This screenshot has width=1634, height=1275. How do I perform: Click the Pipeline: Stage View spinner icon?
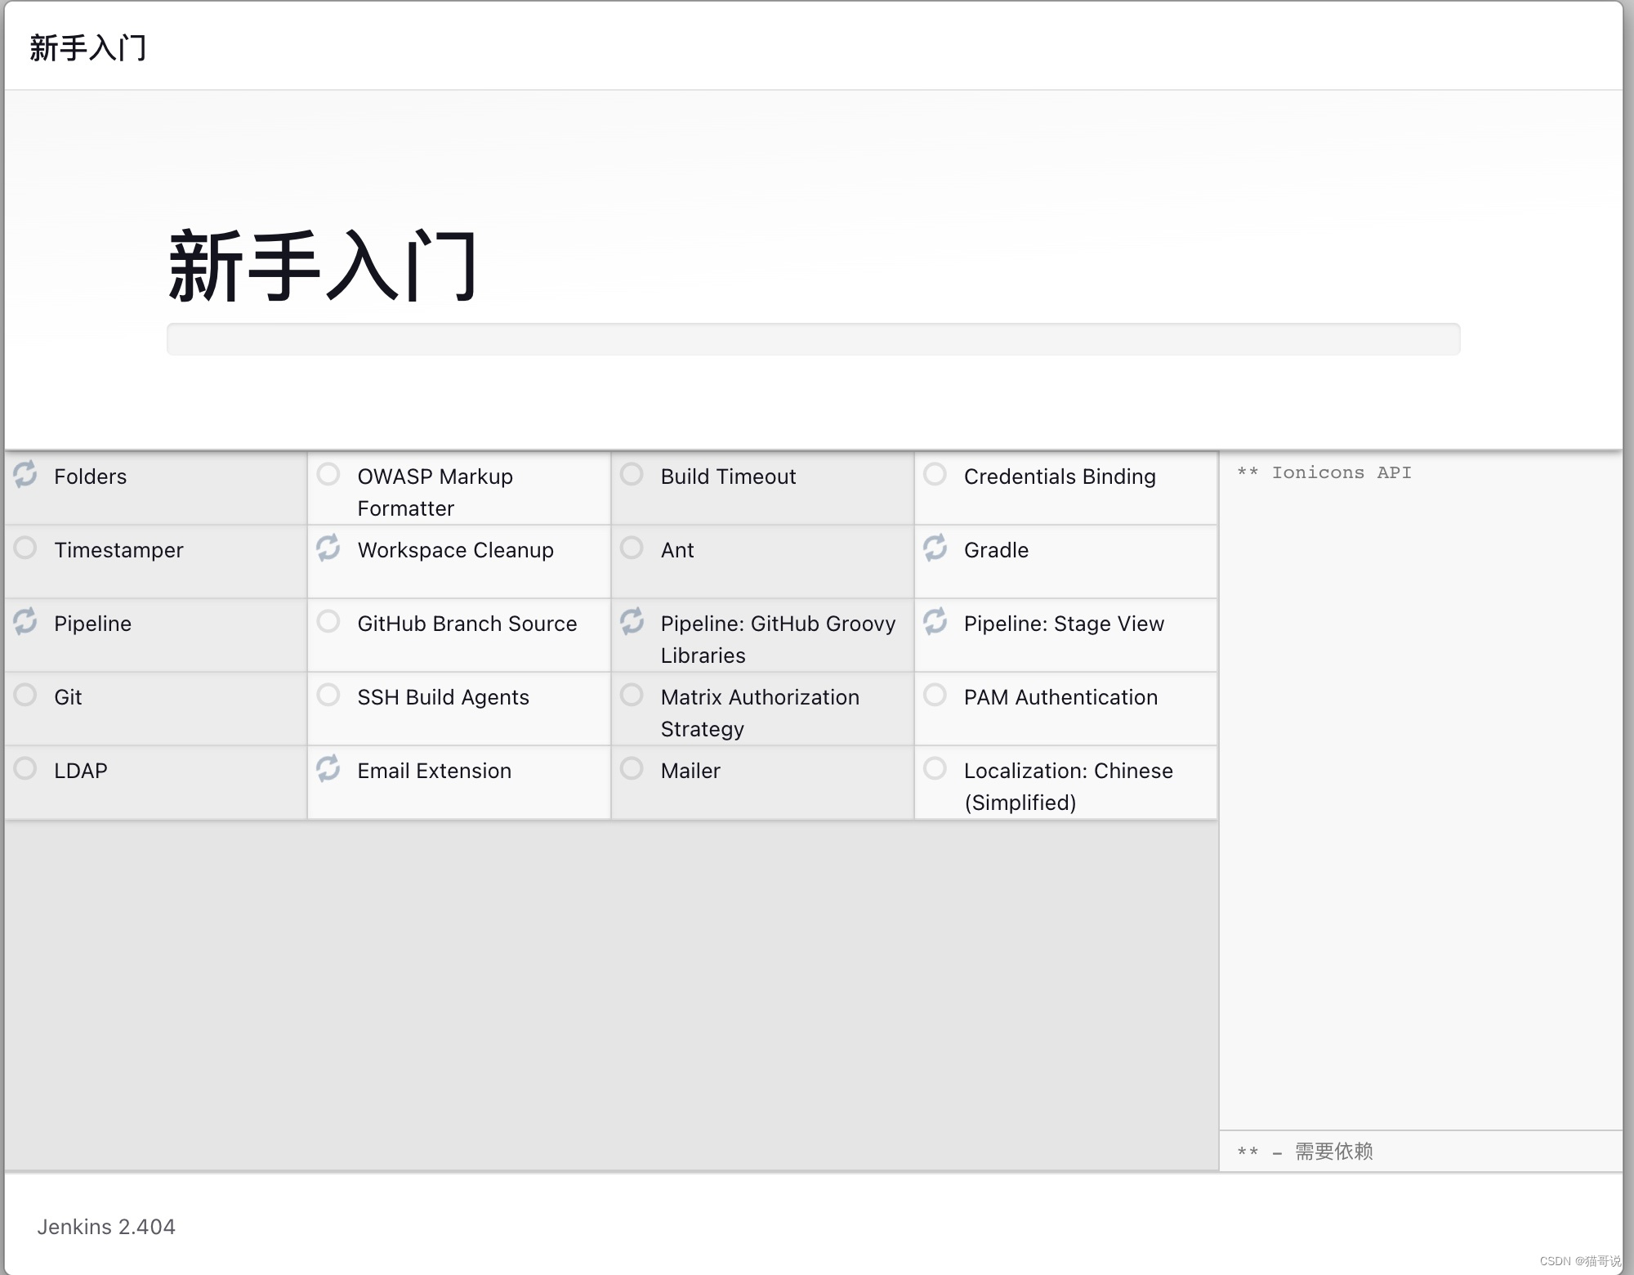(935, 621)
